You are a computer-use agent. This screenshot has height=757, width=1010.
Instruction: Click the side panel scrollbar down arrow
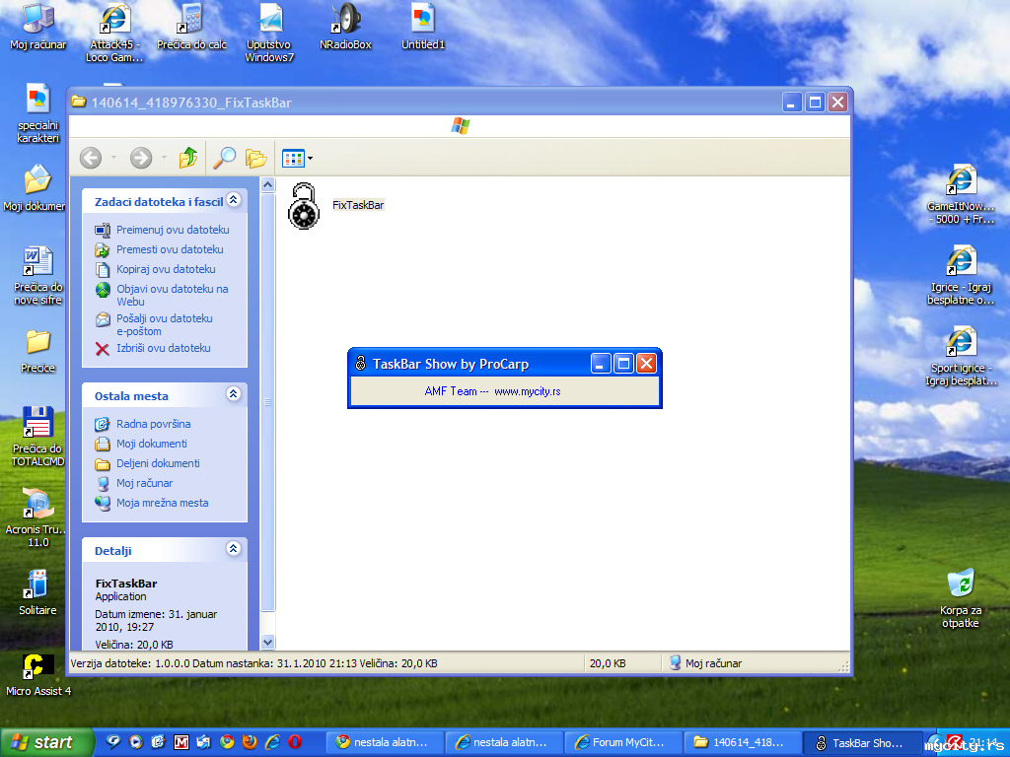coord(267,642)
